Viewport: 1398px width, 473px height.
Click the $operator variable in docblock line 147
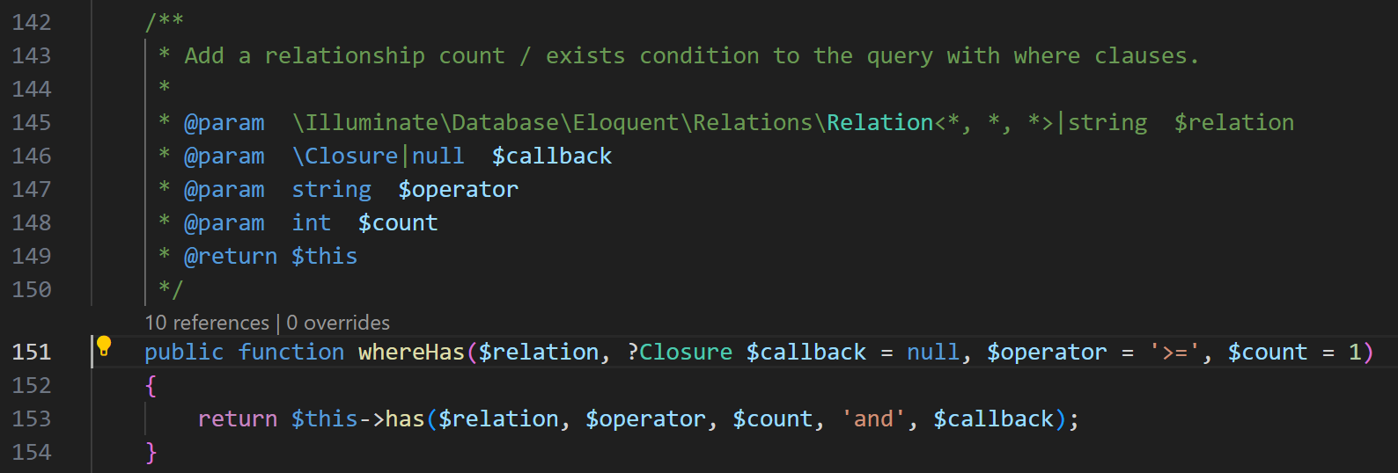point(458,189)
